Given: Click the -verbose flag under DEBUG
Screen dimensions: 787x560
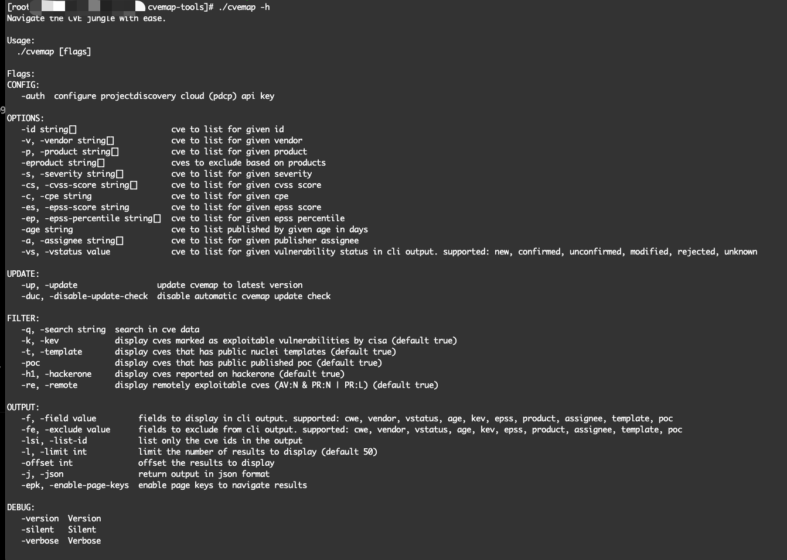Looking at the screenshot, I should pyautogui.click(x=40, y=541).
